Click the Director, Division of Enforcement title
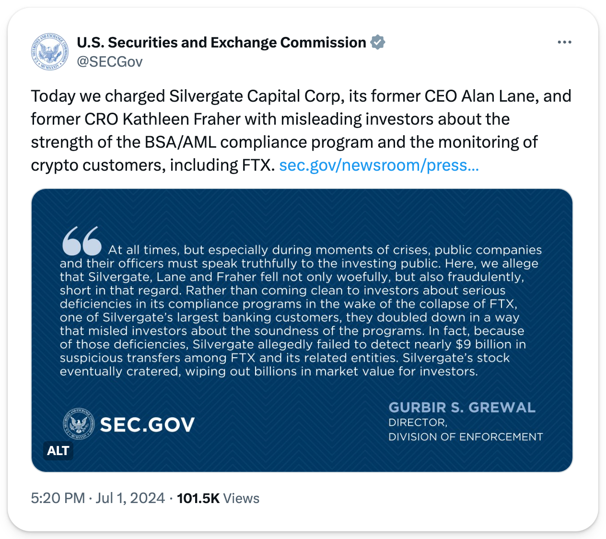The image size is (606, 539). pyautogui.click(x=465, y=430)
